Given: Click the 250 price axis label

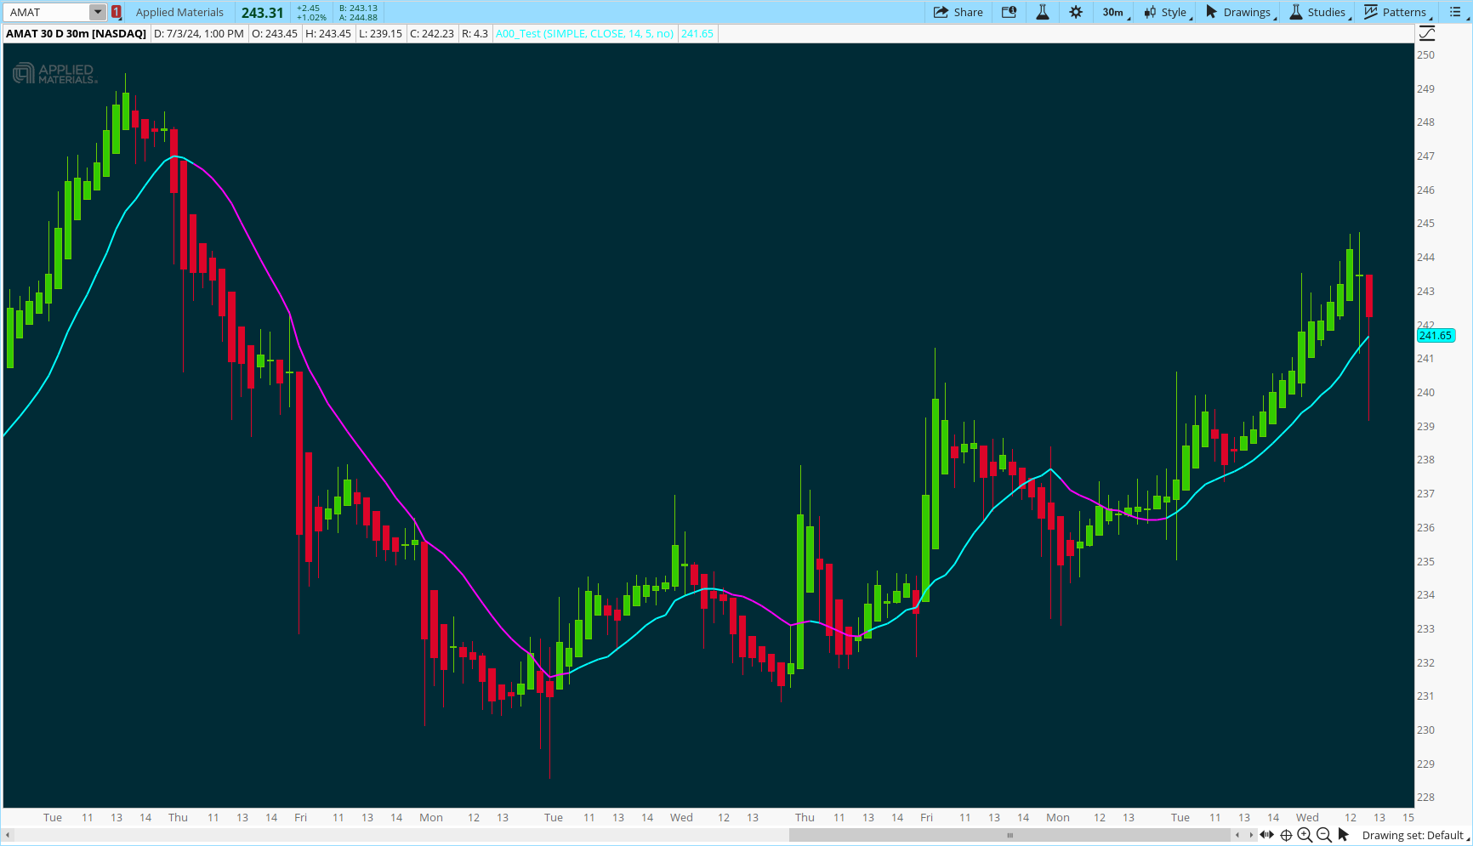Looking at the screenshot, I should [x=1426, y=54].
